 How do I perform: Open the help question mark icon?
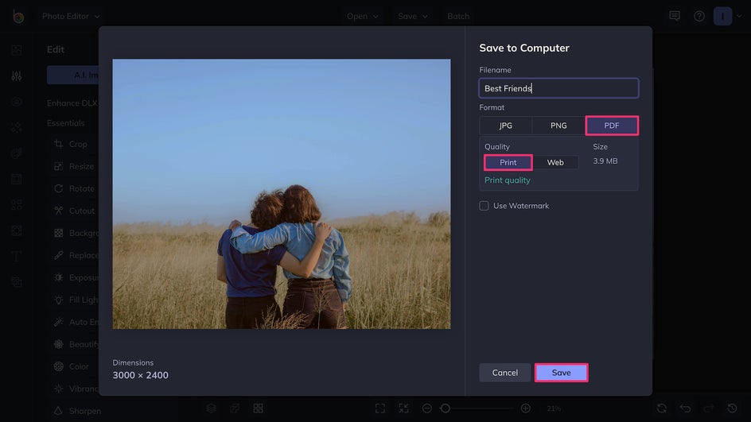(699, 16)
